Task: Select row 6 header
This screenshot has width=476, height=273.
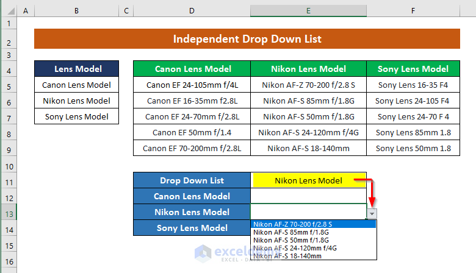Action: click(9, 101)
